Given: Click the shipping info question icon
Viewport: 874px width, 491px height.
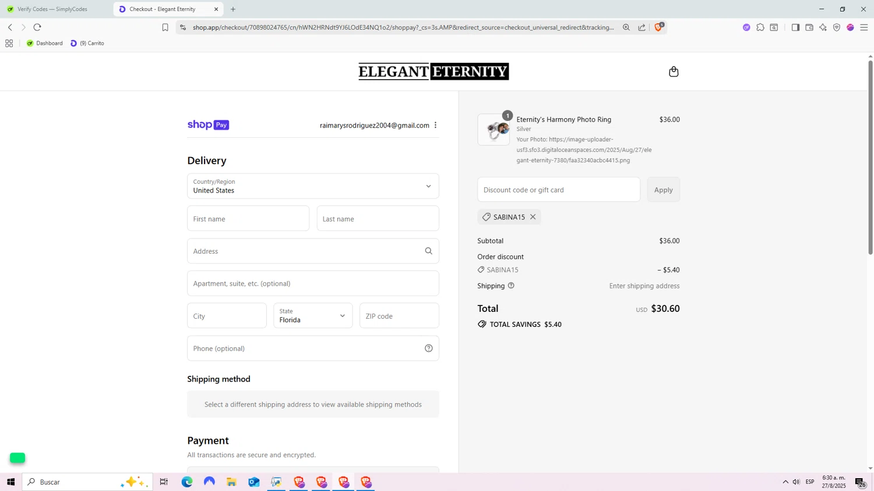Looking at the screenshot, I should (511, 286).
